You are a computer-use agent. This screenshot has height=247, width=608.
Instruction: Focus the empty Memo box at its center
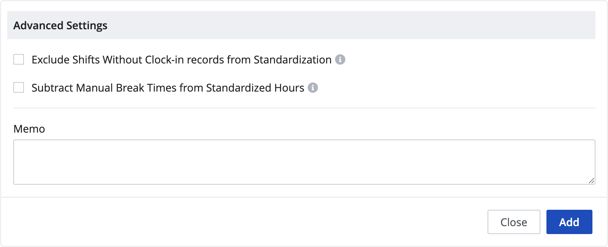click(304, 162)
